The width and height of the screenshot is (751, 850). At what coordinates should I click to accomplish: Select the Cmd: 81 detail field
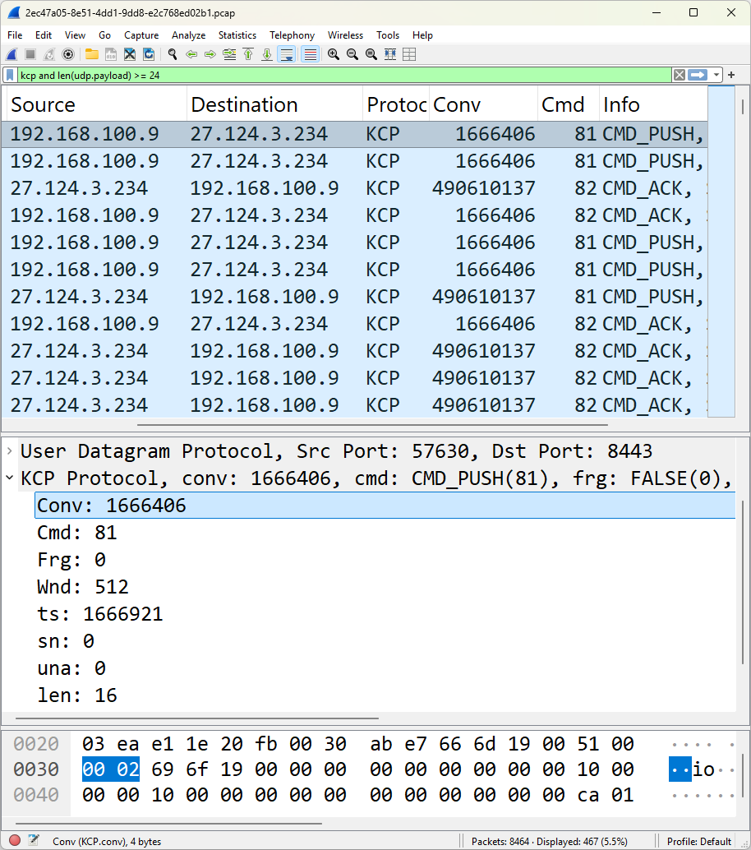point(77,533)
